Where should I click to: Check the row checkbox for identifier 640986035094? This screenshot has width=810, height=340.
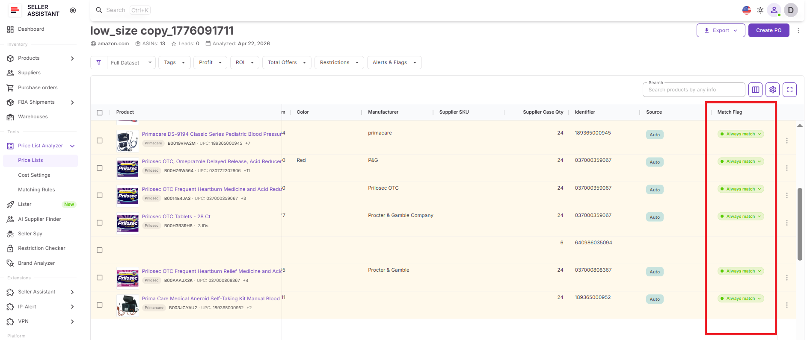[x=100, y=250]
